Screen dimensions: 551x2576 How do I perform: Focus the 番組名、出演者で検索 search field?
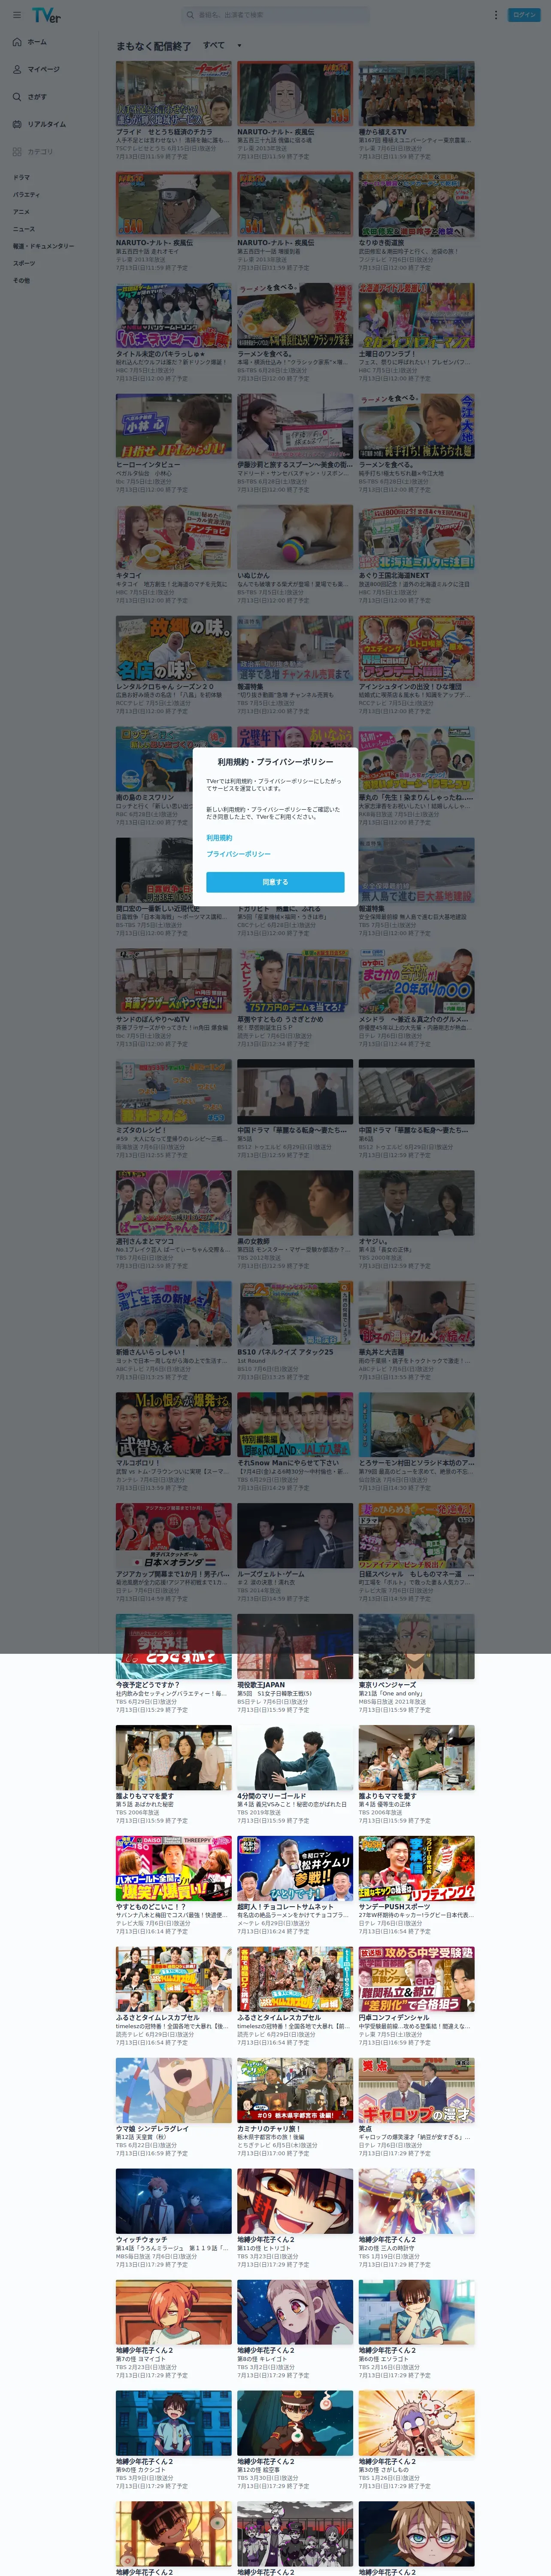point(275,15)
